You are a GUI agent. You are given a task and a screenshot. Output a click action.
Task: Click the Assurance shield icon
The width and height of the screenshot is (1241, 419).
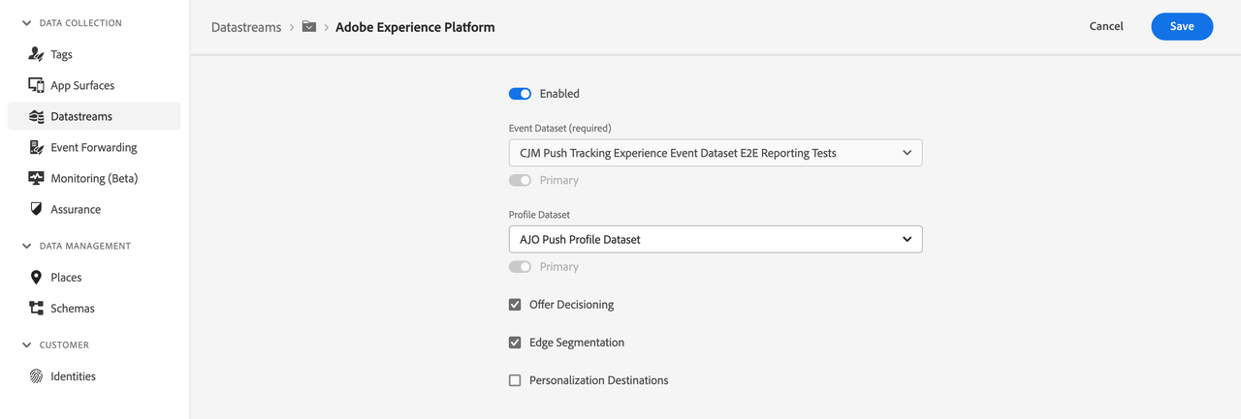pos(36,209)
